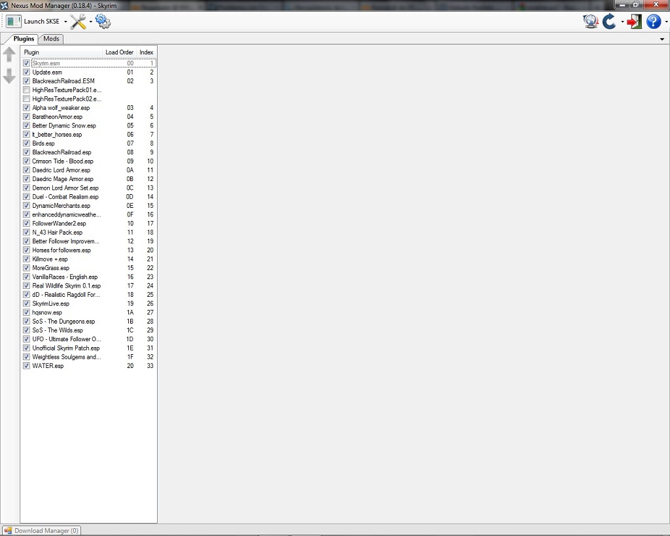Image resolution: width=670 pixels, height=536 pixels.
Task: Move selected plugin down with arrow
Action: tap(9, 76)
